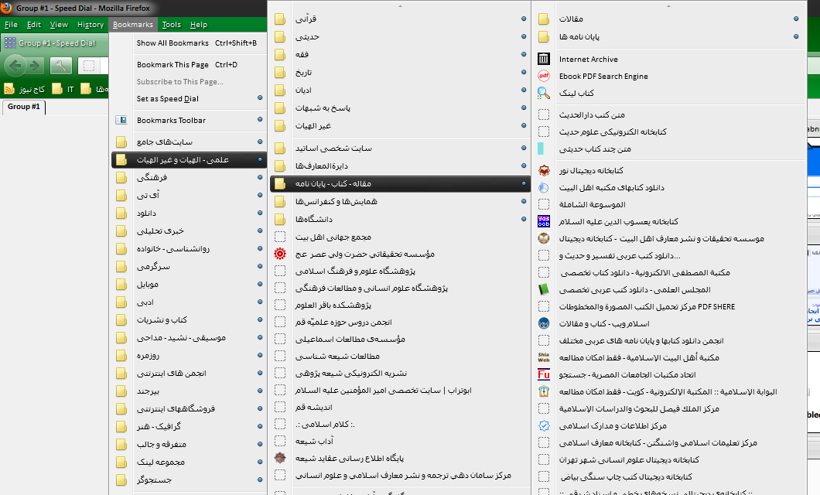The image size is (820, 495).
Task: Click the red Fu bookmark icon
Action: tap(544, 374)
